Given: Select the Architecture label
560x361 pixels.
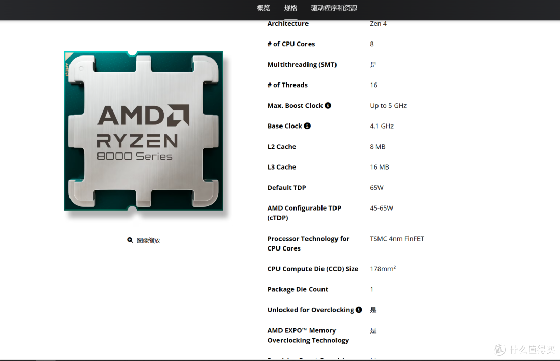Looking at the screenshot, I should pos(288,23).
